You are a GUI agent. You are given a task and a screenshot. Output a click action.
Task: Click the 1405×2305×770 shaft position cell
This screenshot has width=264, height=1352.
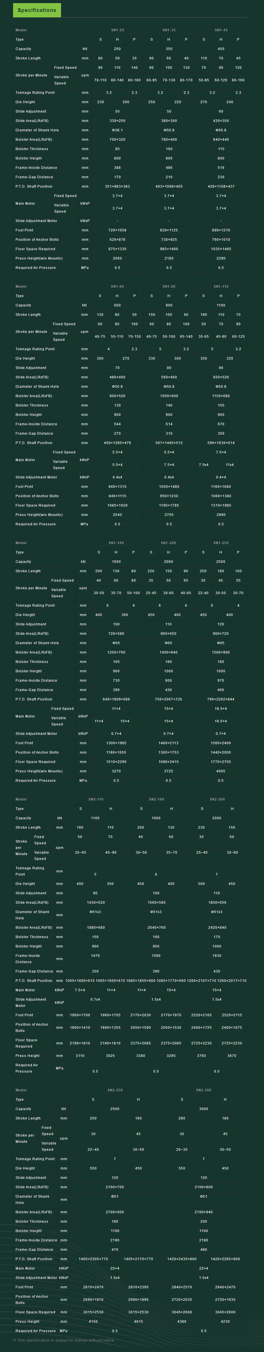coord(93,1258)
